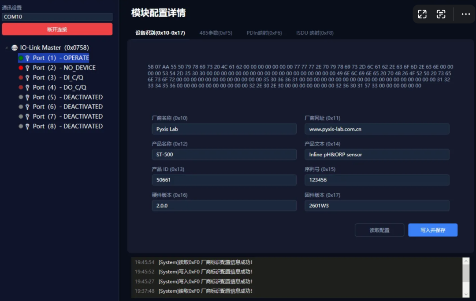Screen dimensions: 476x301
Task: Click the 厂商名称 field containing Pyxis Lab
Action: (224, 129)
